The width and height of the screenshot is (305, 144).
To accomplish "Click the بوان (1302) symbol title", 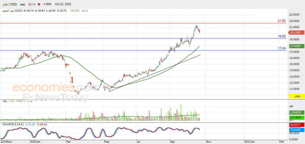I will (10, 4).
